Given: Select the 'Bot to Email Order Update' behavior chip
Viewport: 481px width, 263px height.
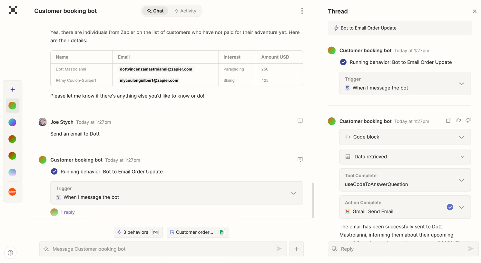Looking at the screenshot, I should point(400,28).
